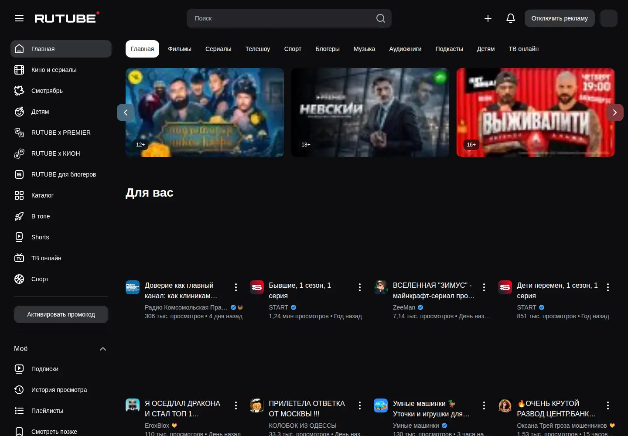
Task: Open the ZeeMan channel link
Action: tap(404, 307)
